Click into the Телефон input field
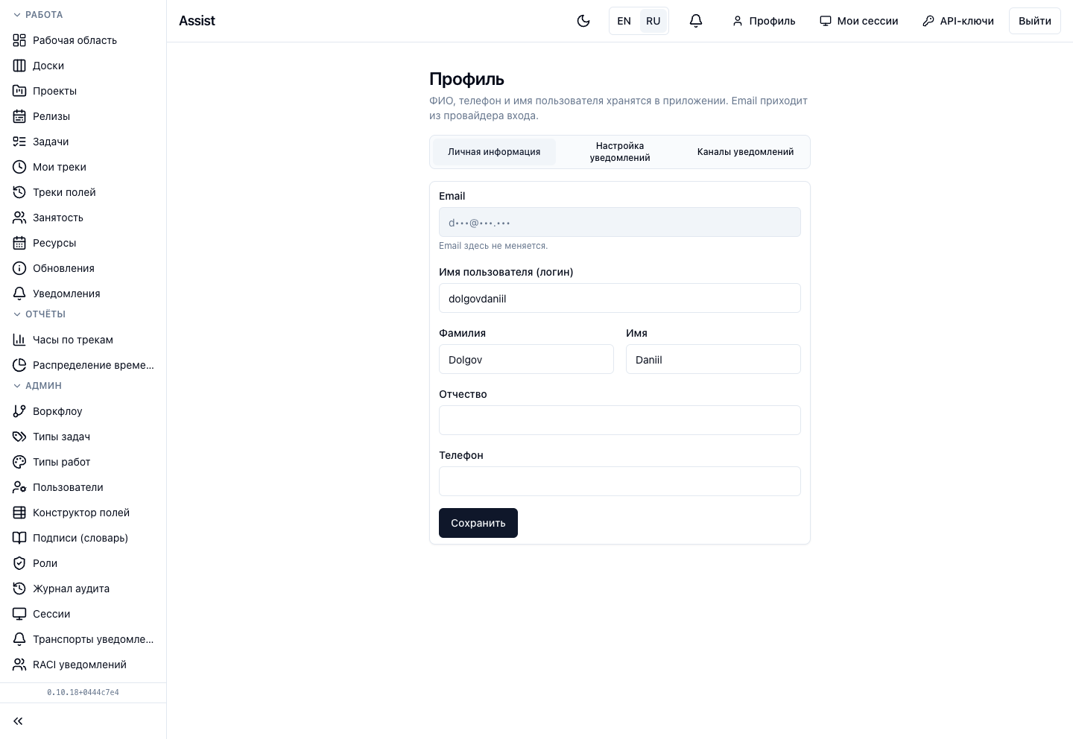Screen dimensions: 1073x739 (x=620, y=481)
